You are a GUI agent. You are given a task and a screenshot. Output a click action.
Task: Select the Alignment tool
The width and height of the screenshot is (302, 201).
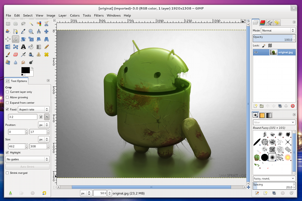pyautogui.click(x=8, y=39)
